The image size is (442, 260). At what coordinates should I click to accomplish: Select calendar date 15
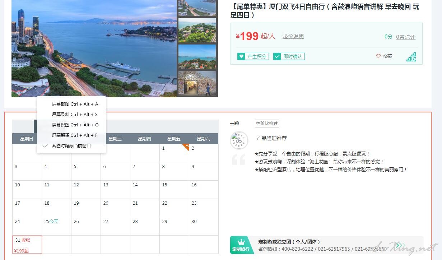(174, 190)
